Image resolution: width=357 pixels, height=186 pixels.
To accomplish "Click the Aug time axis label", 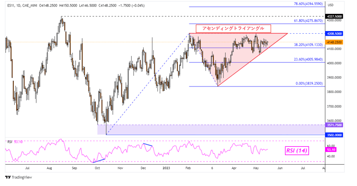I will click(49, 168).
